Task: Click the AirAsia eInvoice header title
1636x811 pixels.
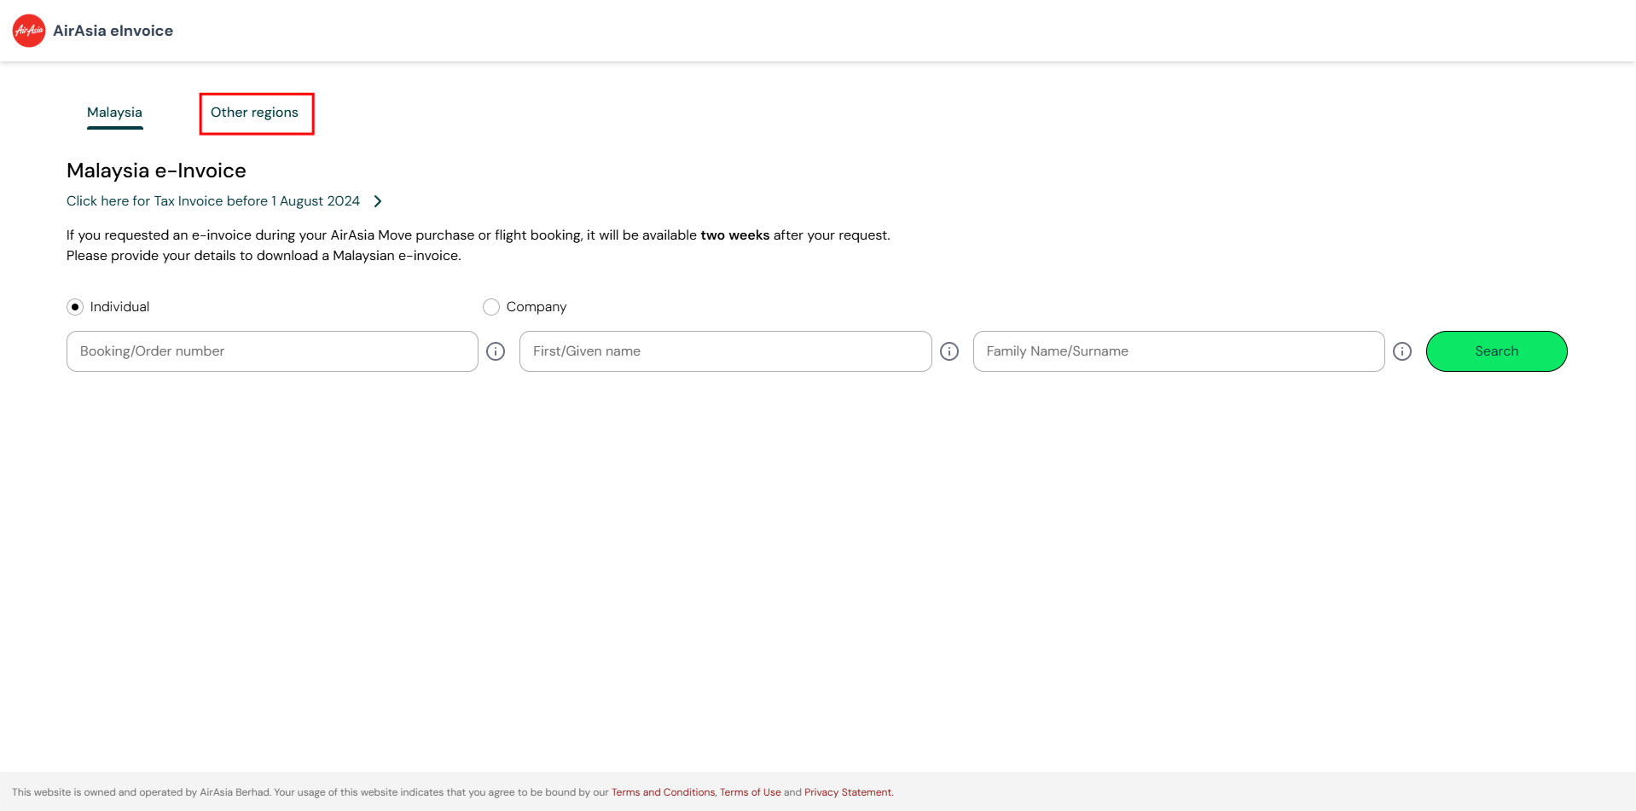Action: (x=113, y=30)
